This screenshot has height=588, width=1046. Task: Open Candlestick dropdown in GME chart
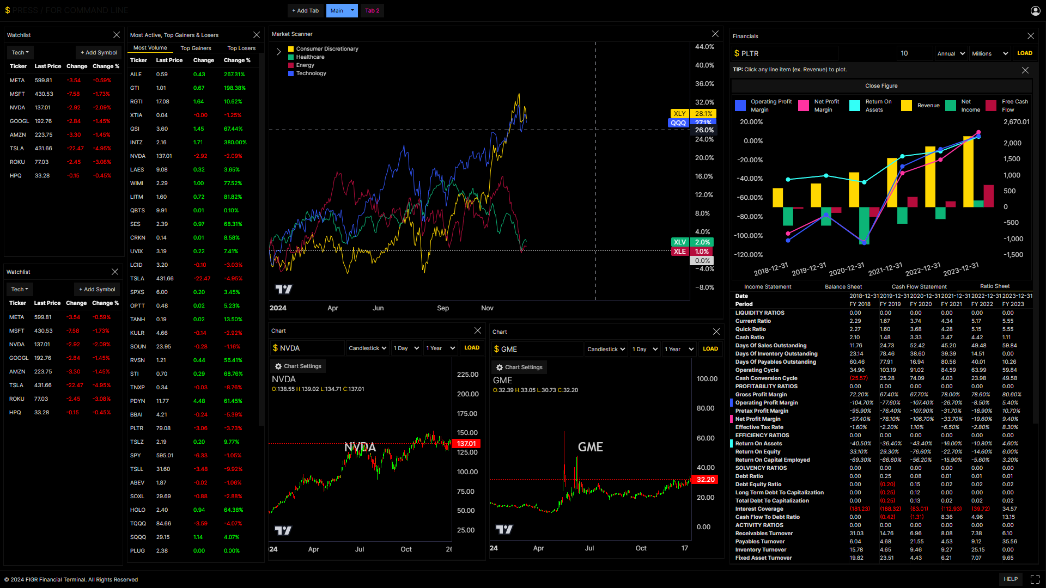coord(606,350)
